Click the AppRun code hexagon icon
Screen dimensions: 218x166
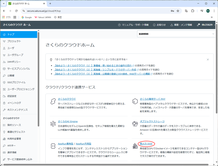[x=53, y=146]
